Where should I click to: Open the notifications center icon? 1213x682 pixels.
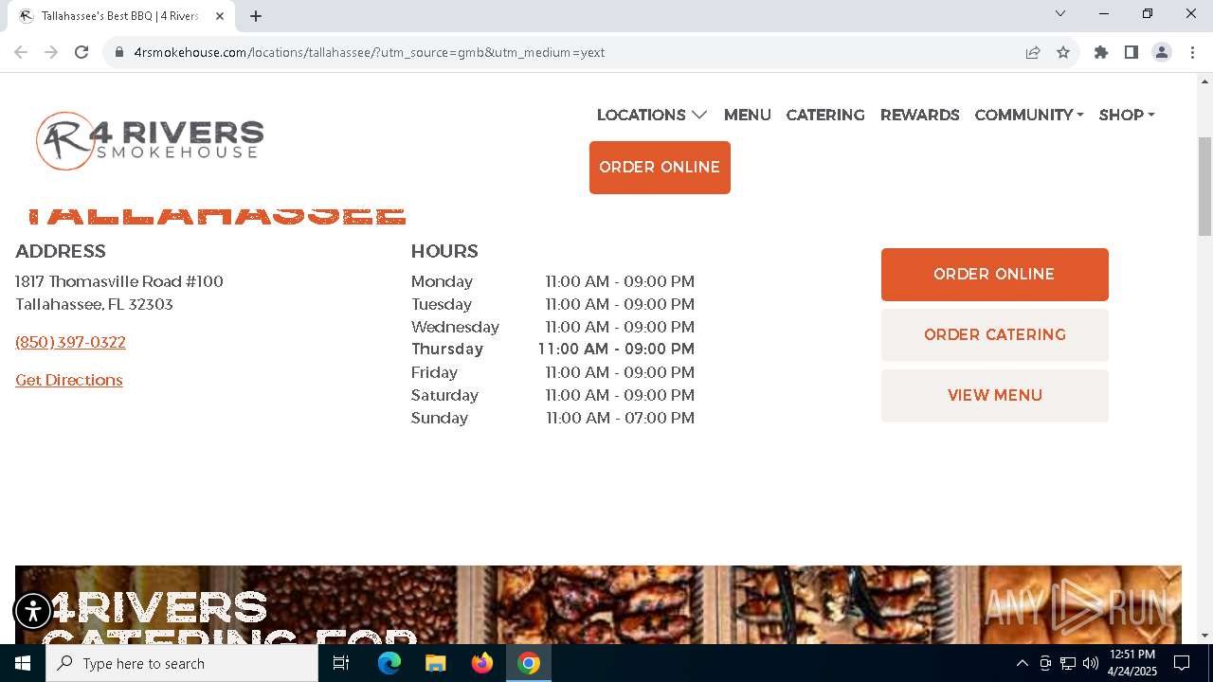pyautogui.click(x=1182, y=663)
